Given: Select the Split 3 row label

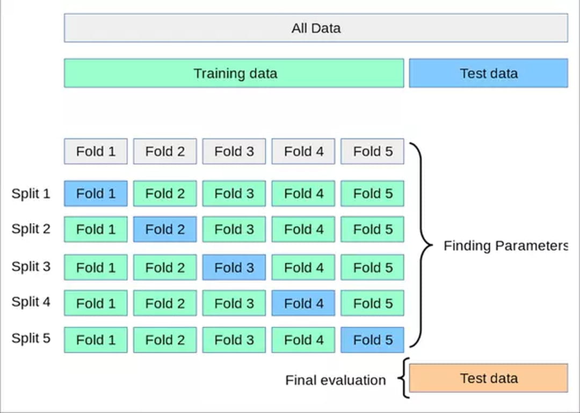Looking at the screenshot, I should 31,266.
